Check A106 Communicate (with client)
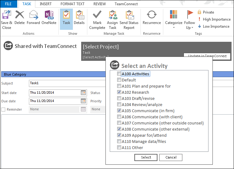The height and width of the screenshot is (169, 234). 119,117
